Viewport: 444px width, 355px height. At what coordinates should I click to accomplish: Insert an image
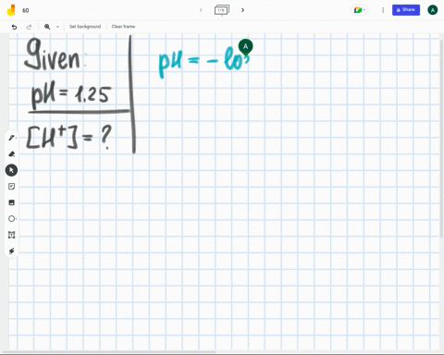pyautogui.click(x=12, y=202)
